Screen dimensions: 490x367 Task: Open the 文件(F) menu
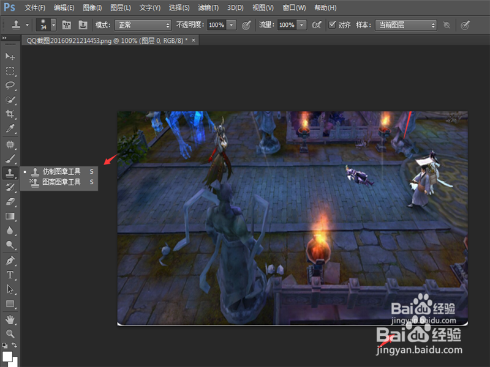35,7
